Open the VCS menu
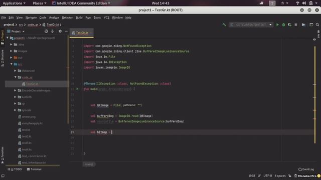The height and width of the screenshot is (180, 321). 106,17
